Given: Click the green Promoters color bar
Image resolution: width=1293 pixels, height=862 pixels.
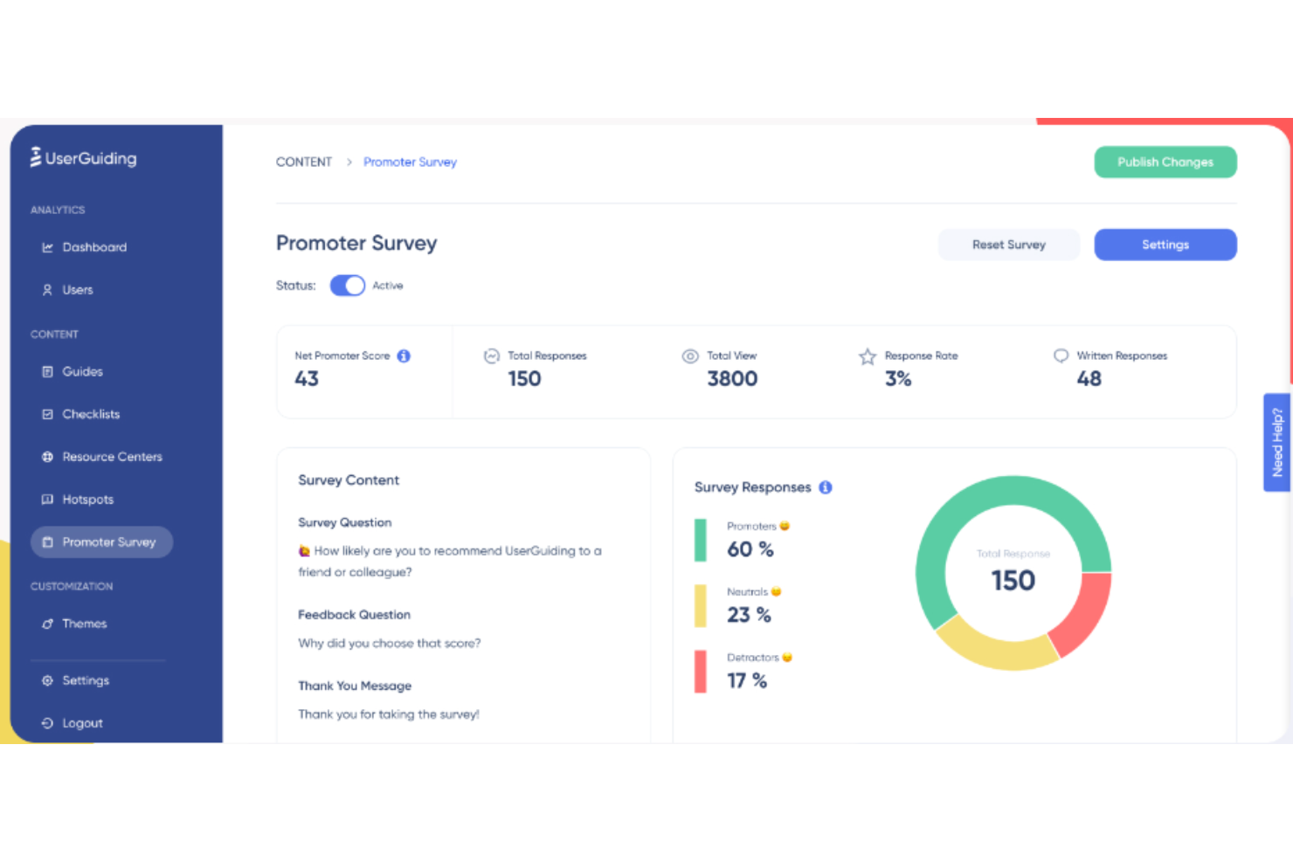Looking at the screenshot, I should click(x=700, y=540).
